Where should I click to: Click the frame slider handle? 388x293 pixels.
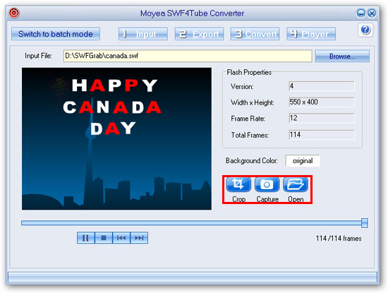(x=364, y=223)
